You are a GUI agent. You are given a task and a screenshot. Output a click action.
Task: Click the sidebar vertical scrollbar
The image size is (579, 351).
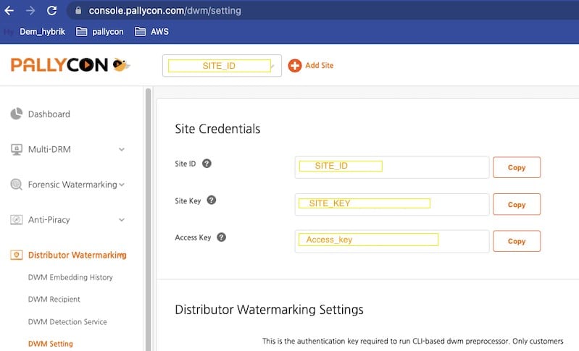tap(148, 219)
